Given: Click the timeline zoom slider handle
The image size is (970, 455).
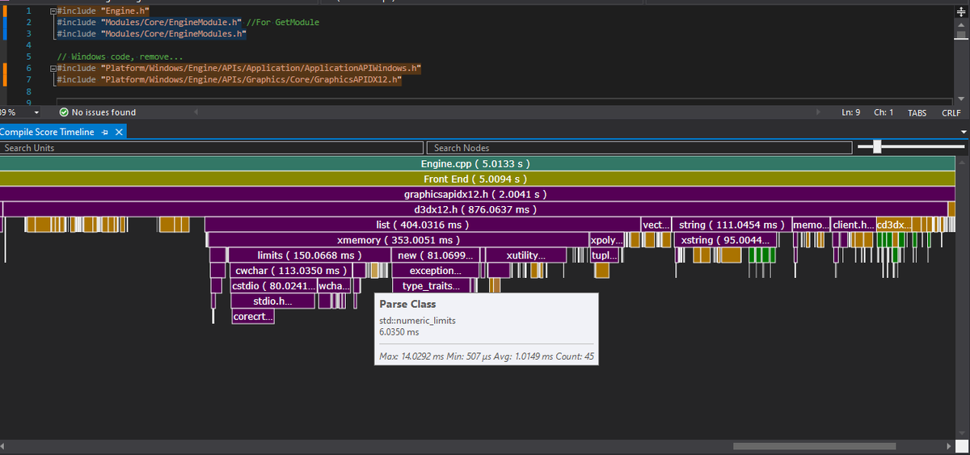Looking at the screenshot, I should click(877, 146).
